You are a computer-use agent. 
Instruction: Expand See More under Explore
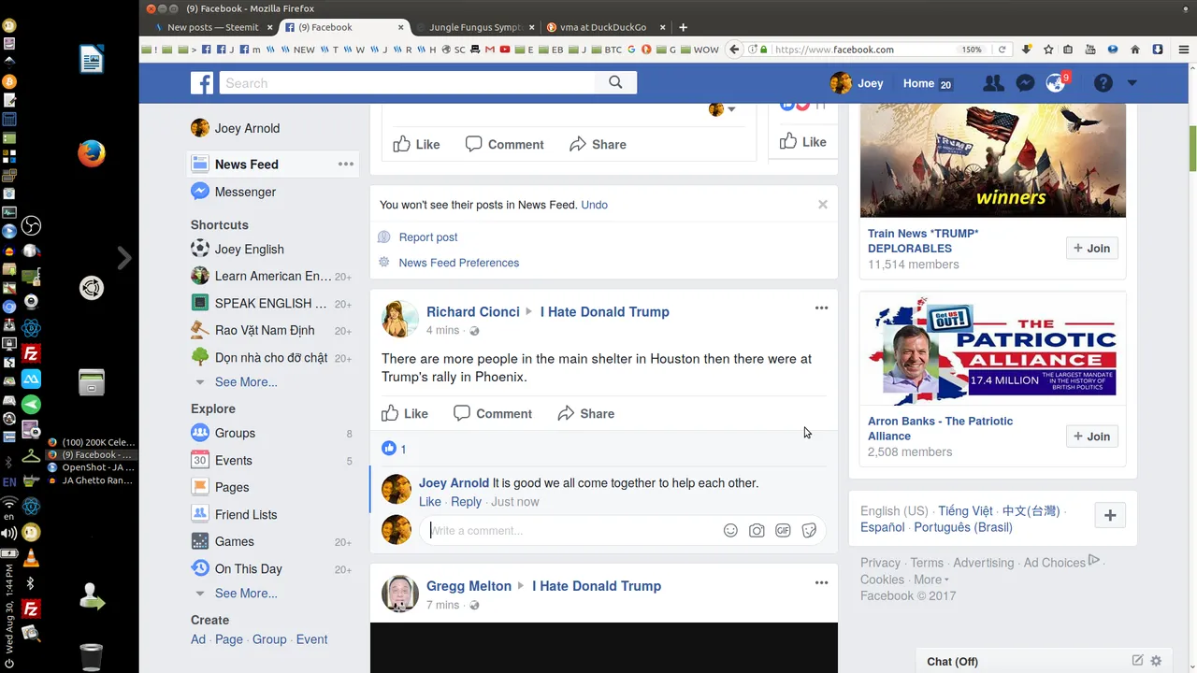point(246,594)
